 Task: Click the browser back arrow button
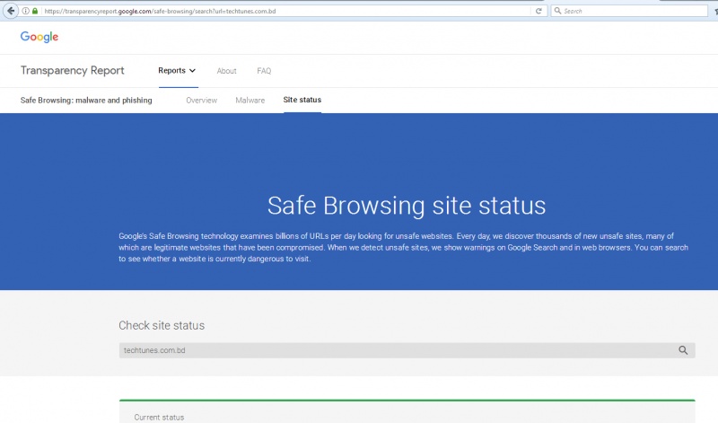click(11, 11)
